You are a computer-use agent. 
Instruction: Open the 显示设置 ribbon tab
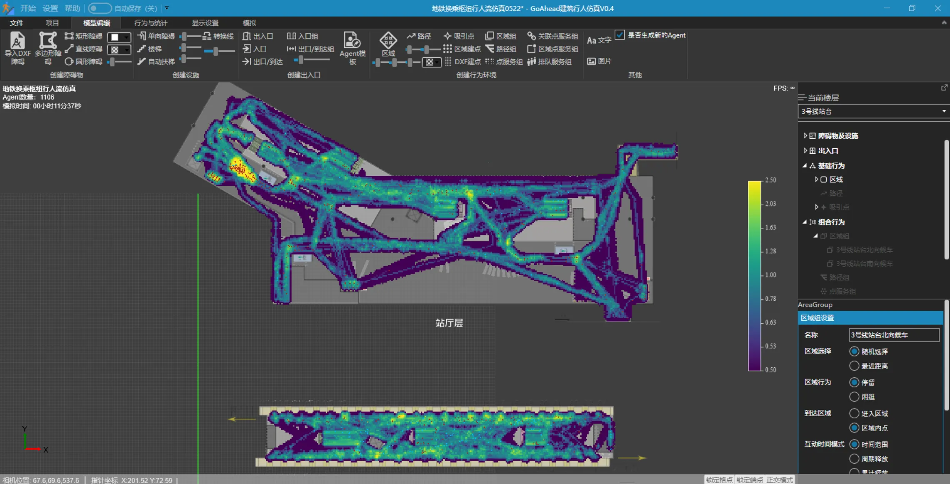pyautogui.click(x=205, y=23)
